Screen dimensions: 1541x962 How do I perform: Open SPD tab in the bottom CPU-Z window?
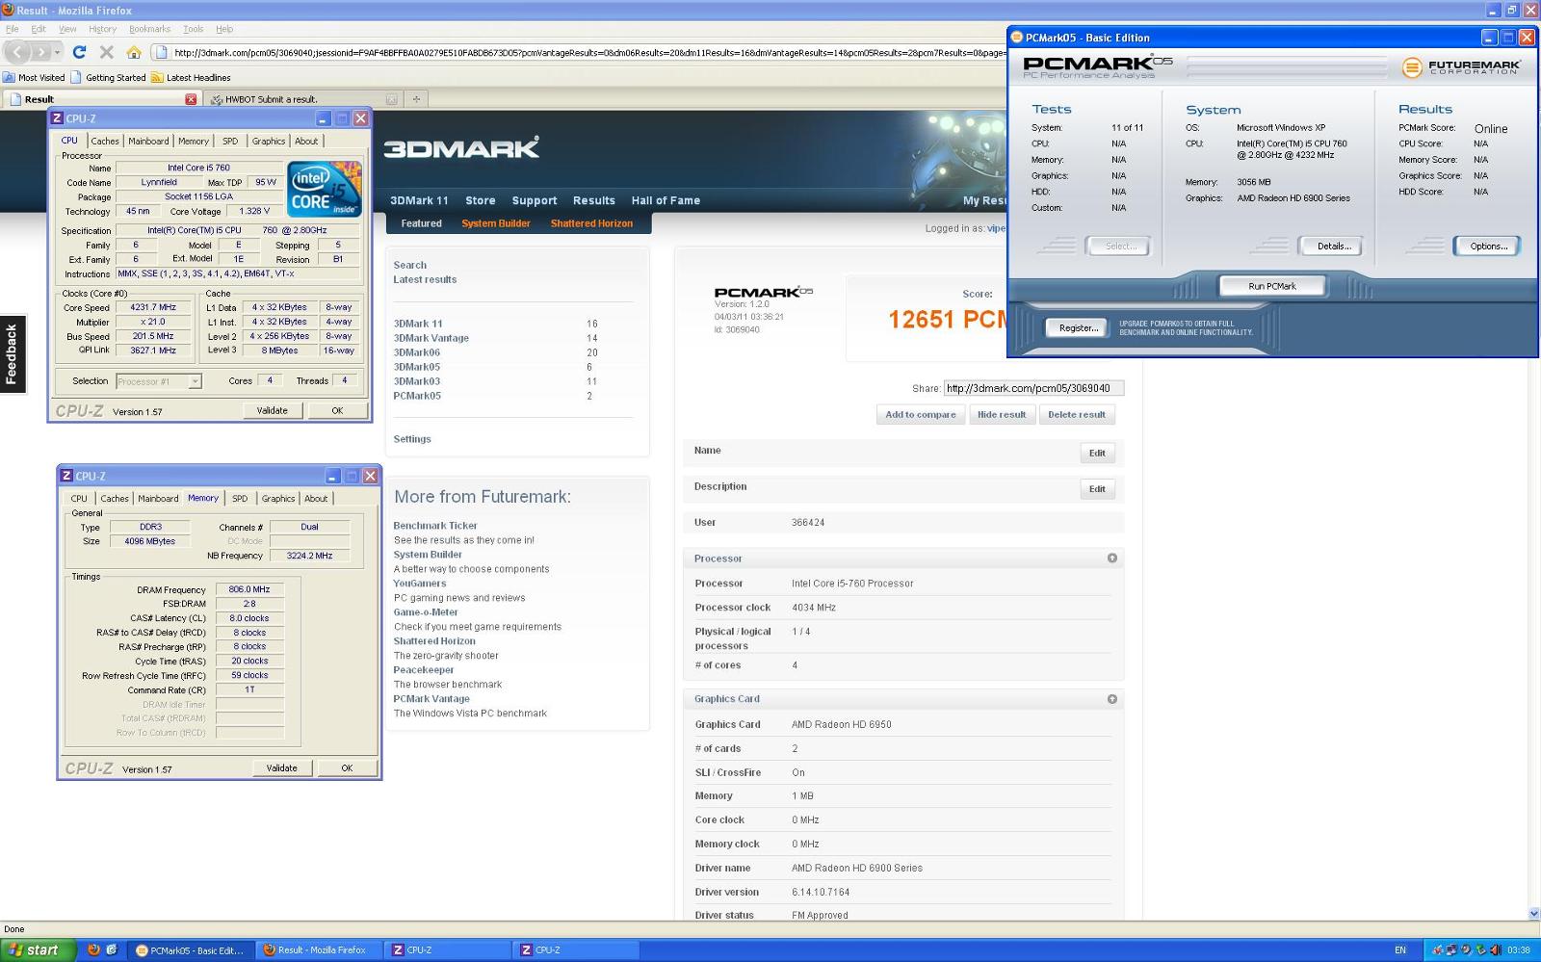(240, 499)
